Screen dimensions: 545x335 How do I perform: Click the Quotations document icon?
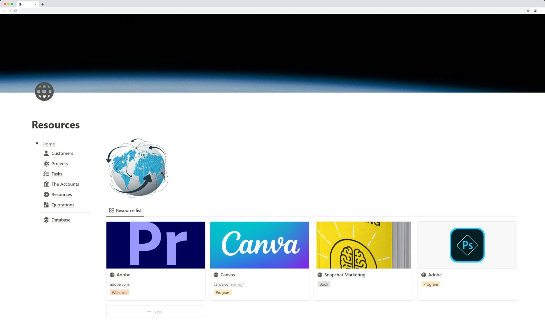click(46, 205)
